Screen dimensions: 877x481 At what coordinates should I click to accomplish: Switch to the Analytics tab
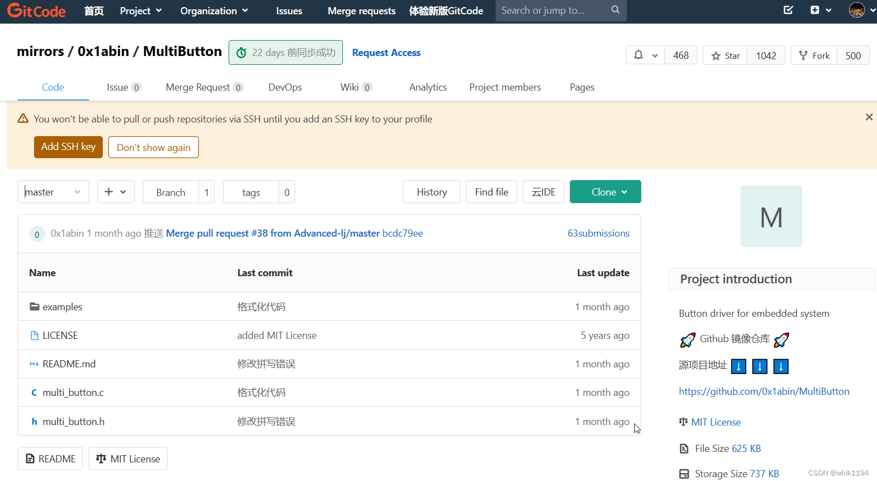coord(428,87)
